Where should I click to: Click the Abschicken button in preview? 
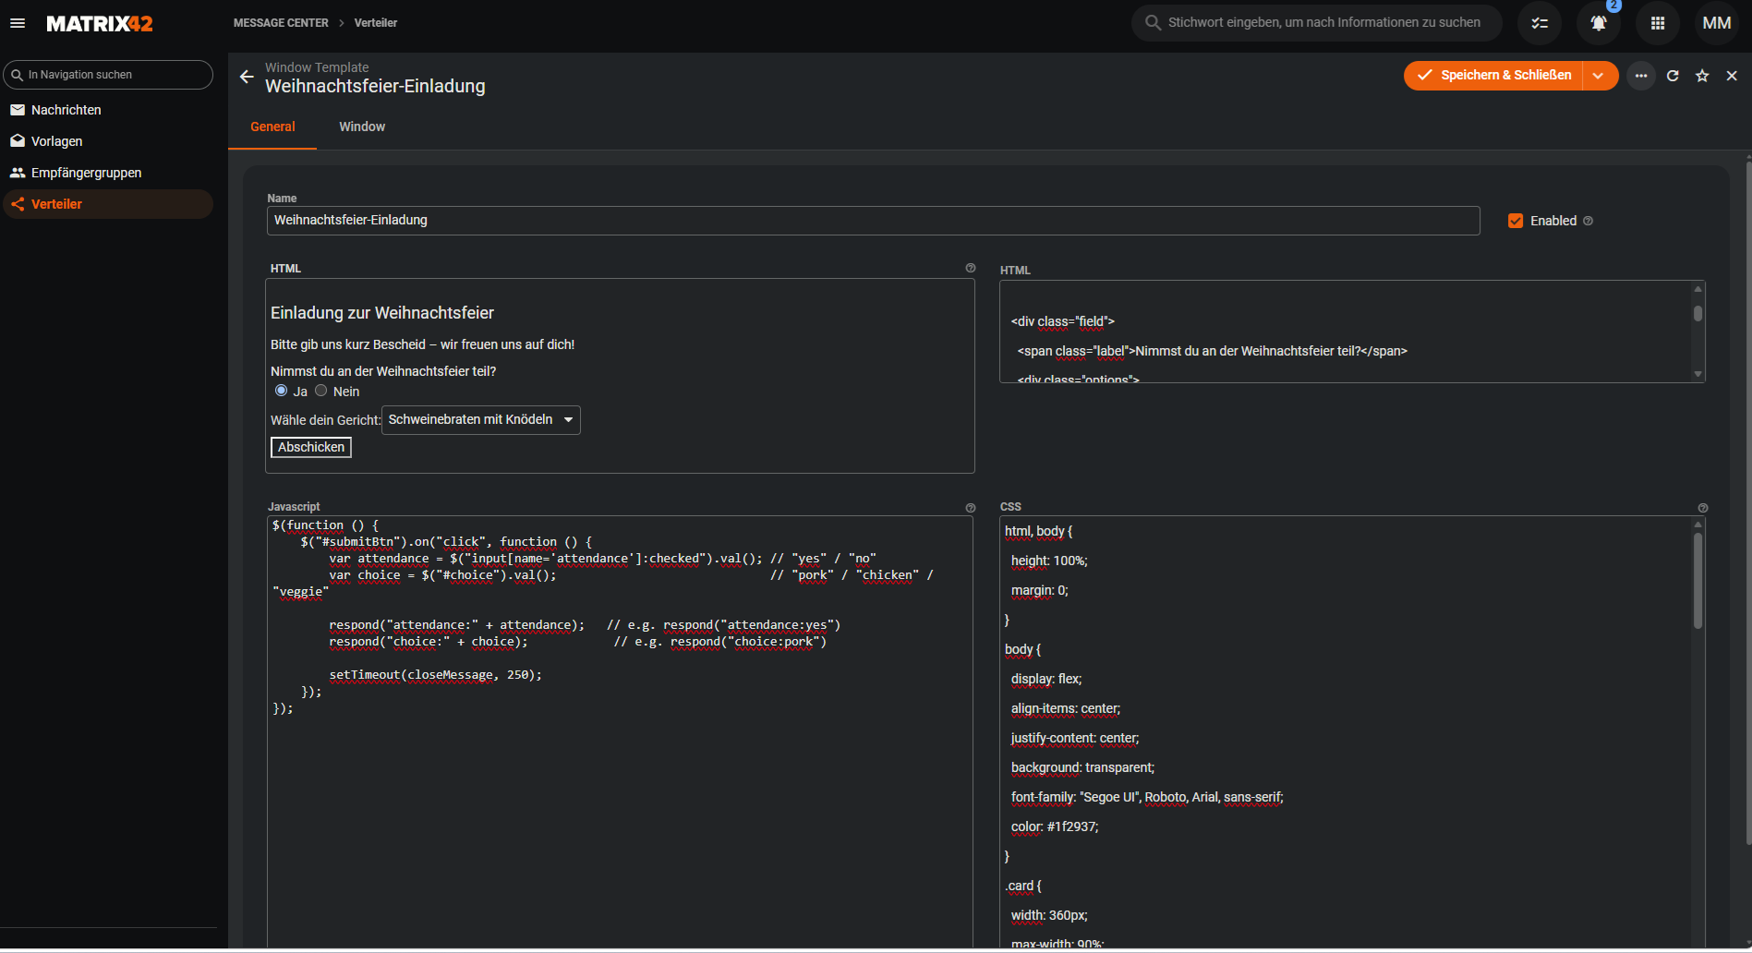coord(311,447)
